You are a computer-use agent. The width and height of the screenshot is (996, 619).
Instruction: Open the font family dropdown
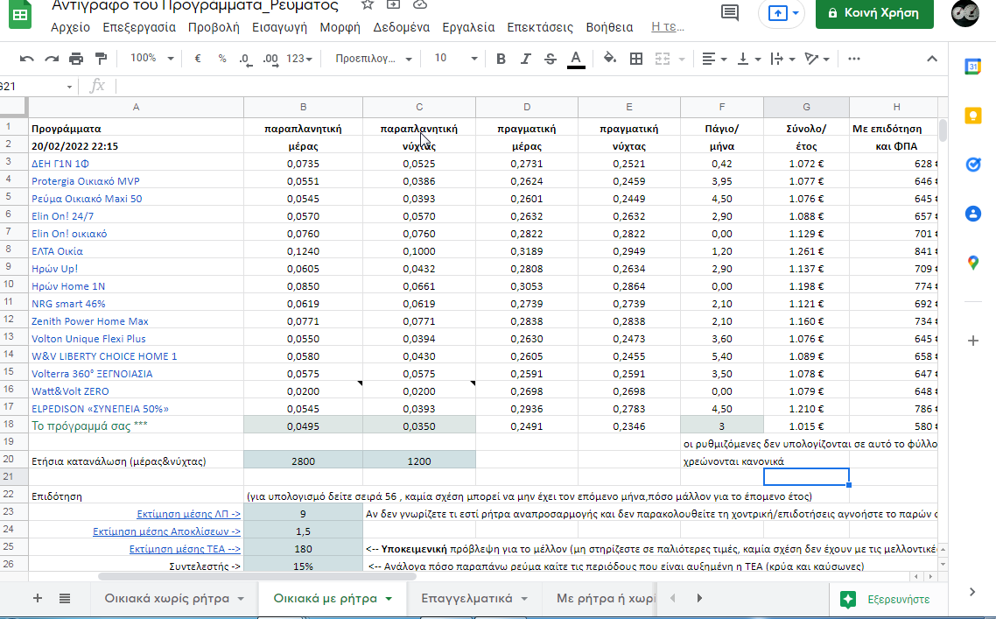click(374, 59)
